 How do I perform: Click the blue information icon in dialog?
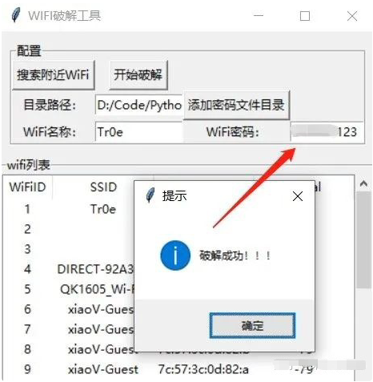(175, 255)
